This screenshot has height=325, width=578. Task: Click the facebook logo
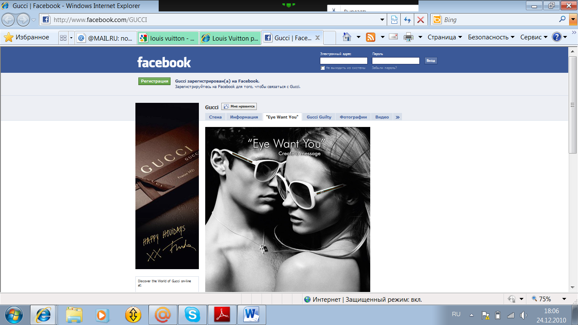(164, 62)
